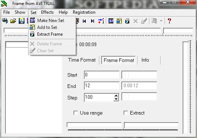Open the File menu
This screenshot has width=197, height=138.
pos(6,12)
